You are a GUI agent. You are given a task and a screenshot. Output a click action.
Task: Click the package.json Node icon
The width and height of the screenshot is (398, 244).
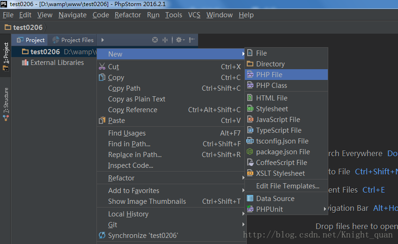coord(250,151)
